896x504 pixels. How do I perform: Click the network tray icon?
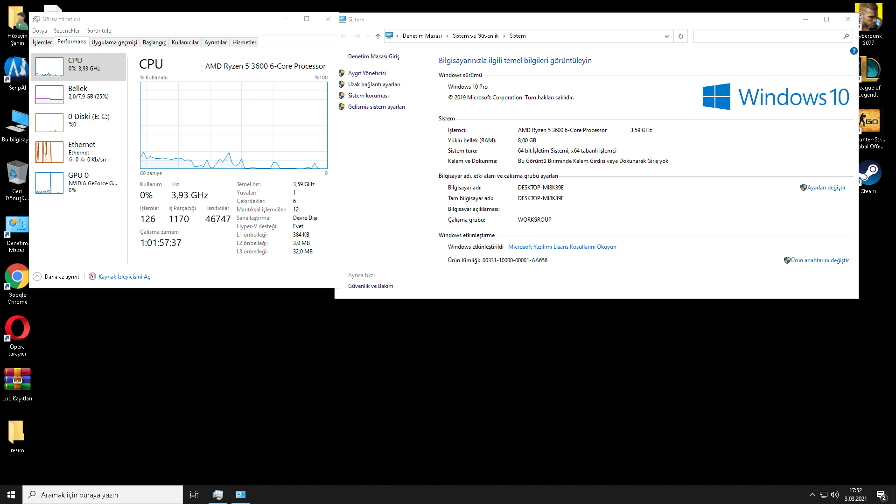[824, 495]
